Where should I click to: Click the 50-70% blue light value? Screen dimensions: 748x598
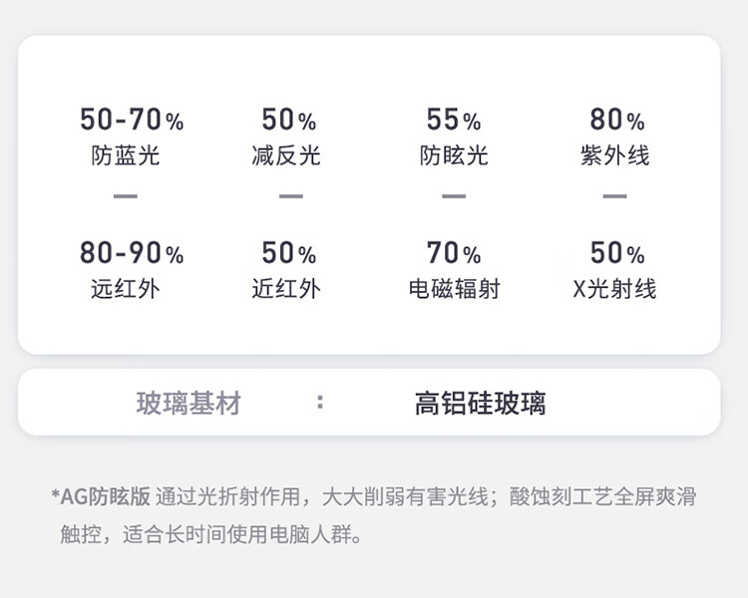(x=132, y=121)
